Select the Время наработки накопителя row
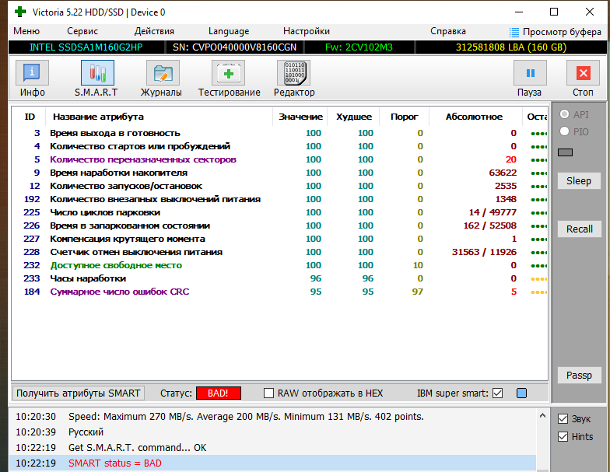This screenshot has width=610, height=472. 279,173
